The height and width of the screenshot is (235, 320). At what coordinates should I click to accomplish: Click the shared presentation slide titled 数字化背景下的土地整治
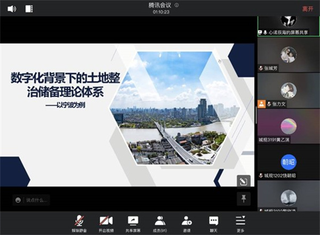(127, 115)
